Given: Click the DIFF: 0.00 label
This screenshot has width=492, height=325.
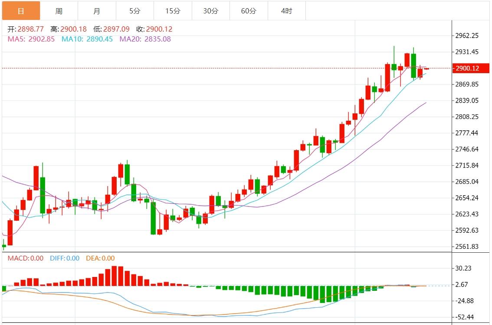Looking at the screenshot, I should [65, 258].
